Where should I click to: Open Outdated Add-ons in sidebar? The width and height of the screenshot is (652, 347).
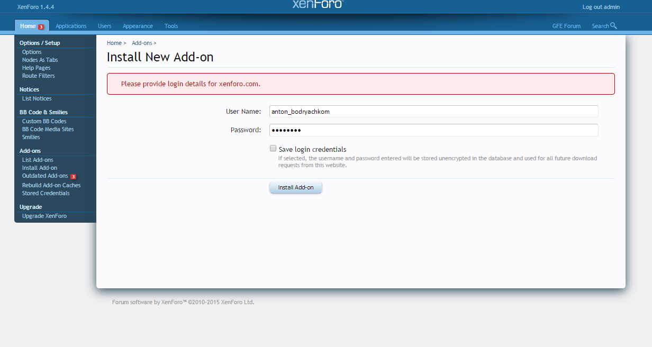coord(45,176)
